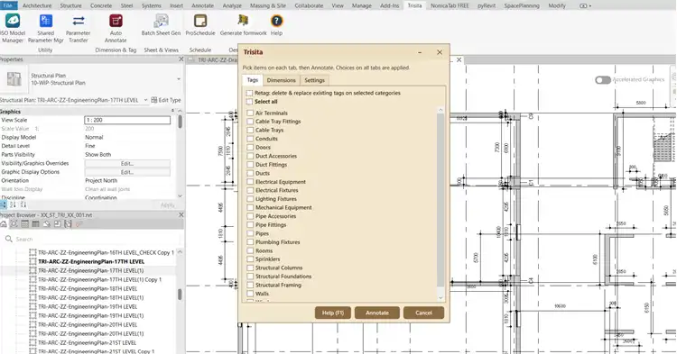The image size is (677, 354).
Task: Tick the Walls checkbox
Action: click(250, 294)
